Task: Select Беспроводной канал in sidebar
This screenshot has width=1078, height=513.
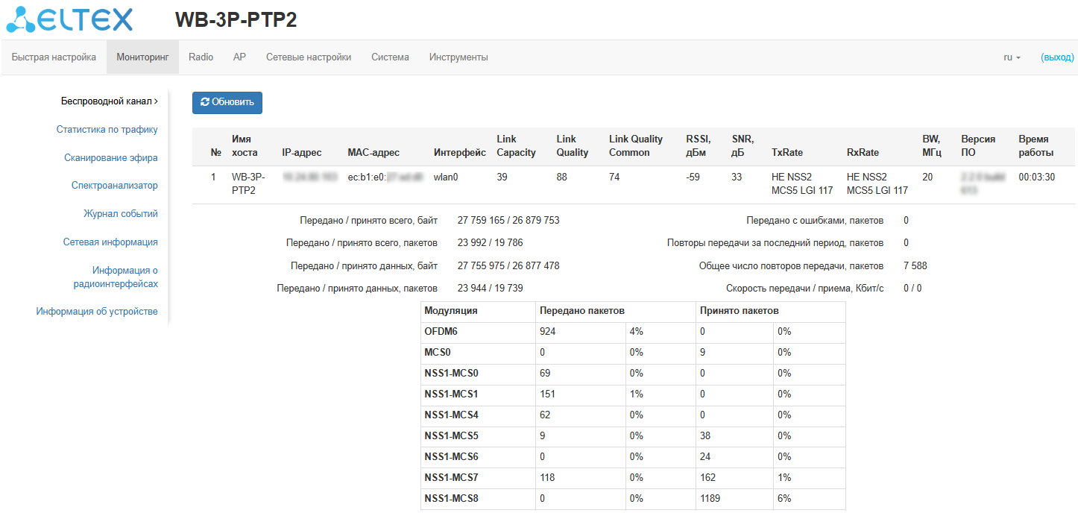Action: [x=109, y=101]
